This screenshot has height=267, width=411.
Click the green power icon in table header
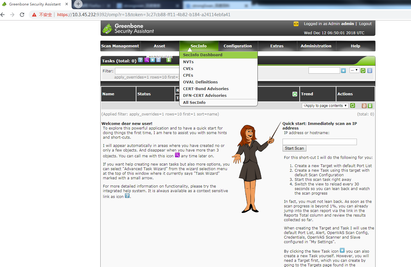(295, 94)
